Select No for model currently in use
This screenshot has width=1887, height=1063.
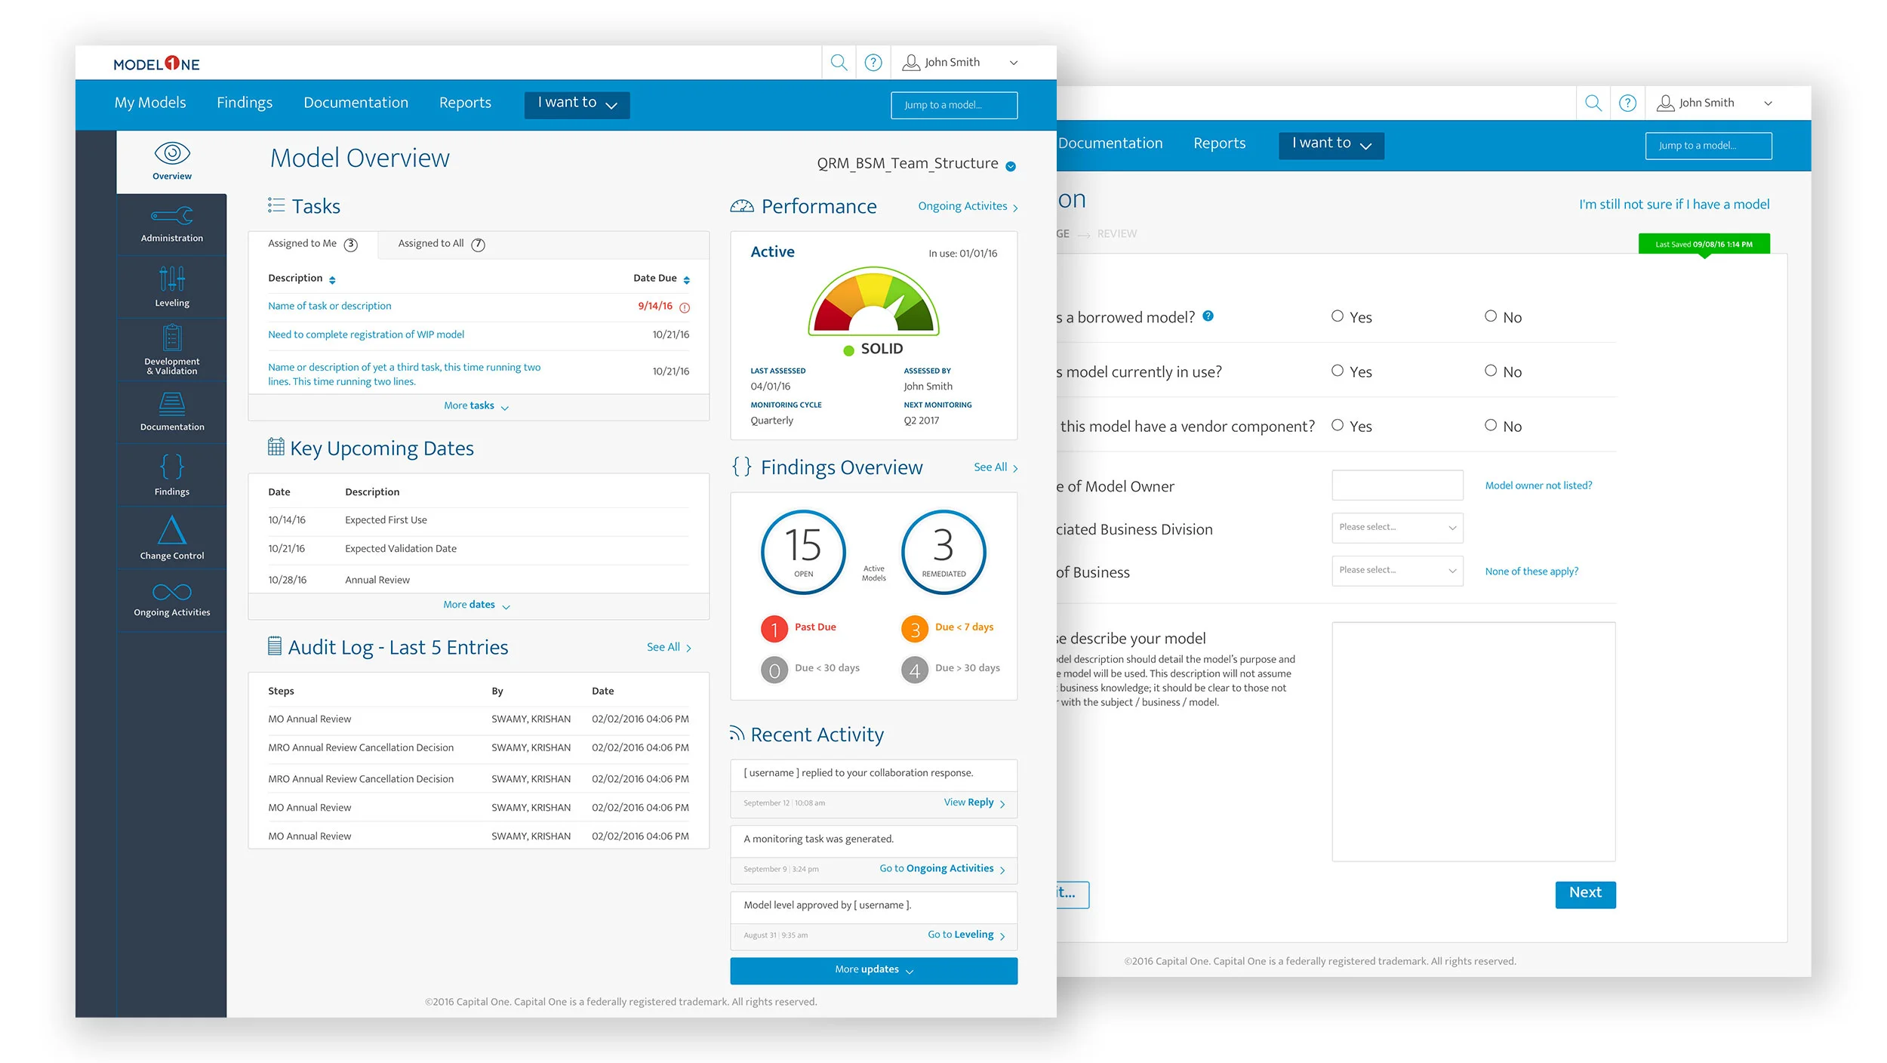1491,371
